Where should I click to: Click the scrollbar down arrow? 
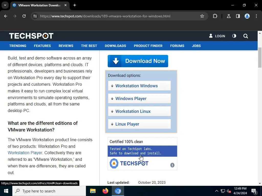click(260, 183)
